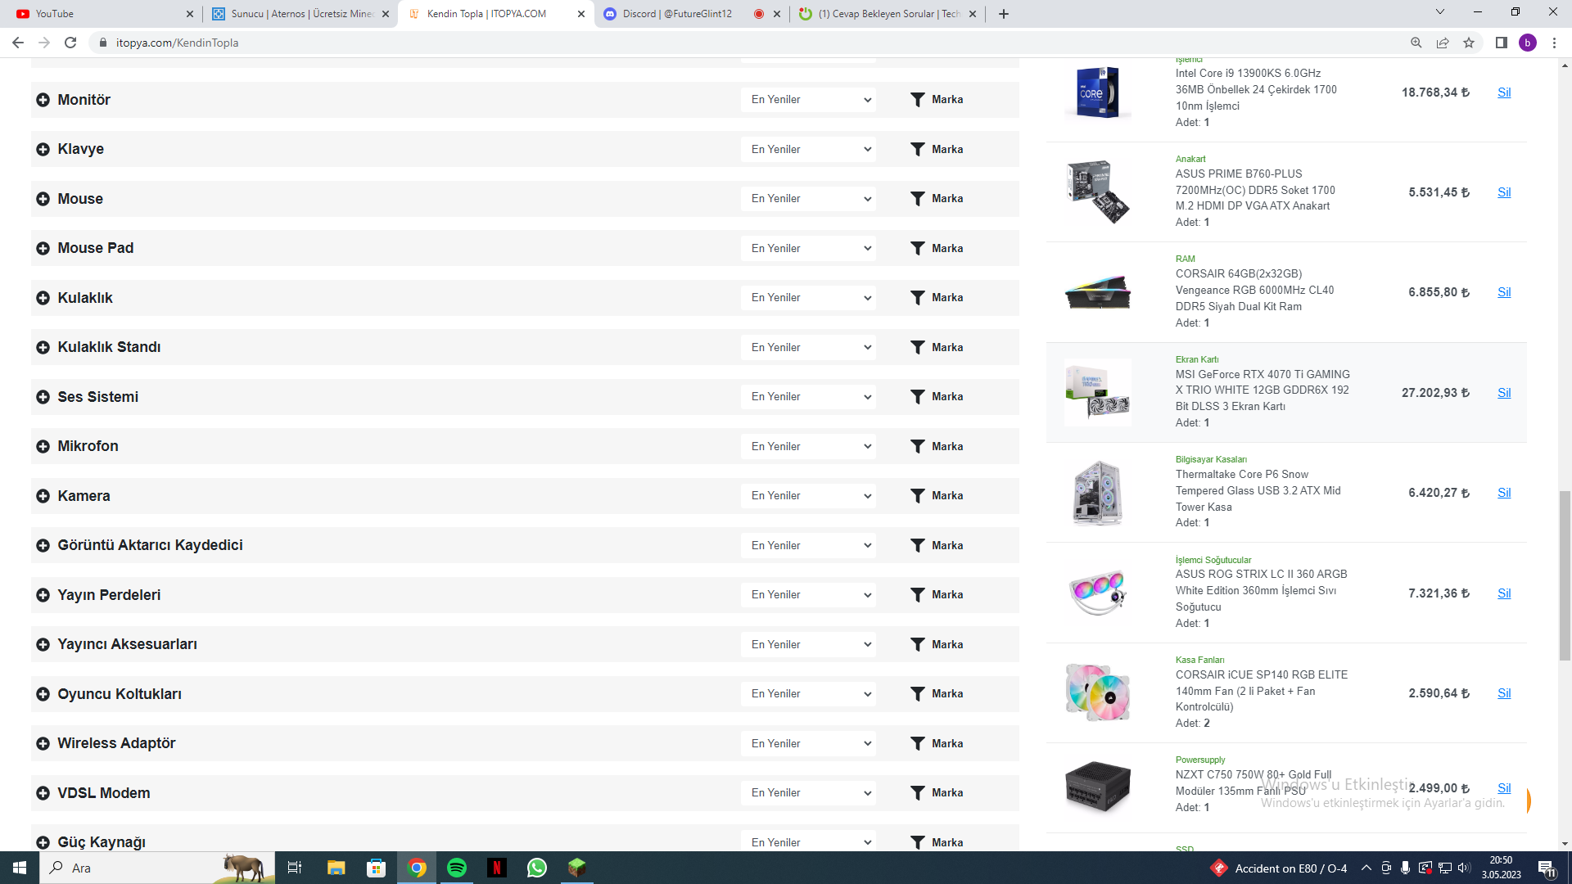Click the Marka filter icon for Kulaklık

(x=917, y=298)
